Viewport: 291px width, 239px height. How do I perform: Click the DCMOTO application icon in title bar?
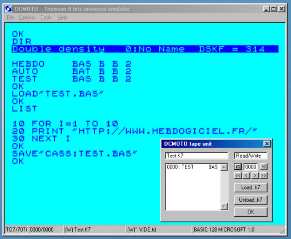8,9
